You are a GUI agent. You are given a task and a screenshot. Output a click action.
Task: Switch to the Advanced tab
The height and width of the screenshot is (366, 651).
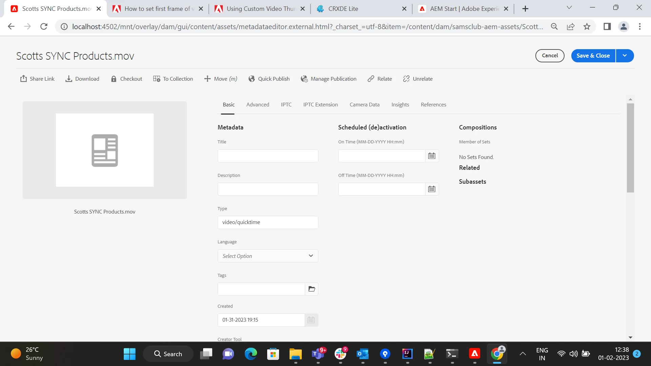click(x=258, y=105)
